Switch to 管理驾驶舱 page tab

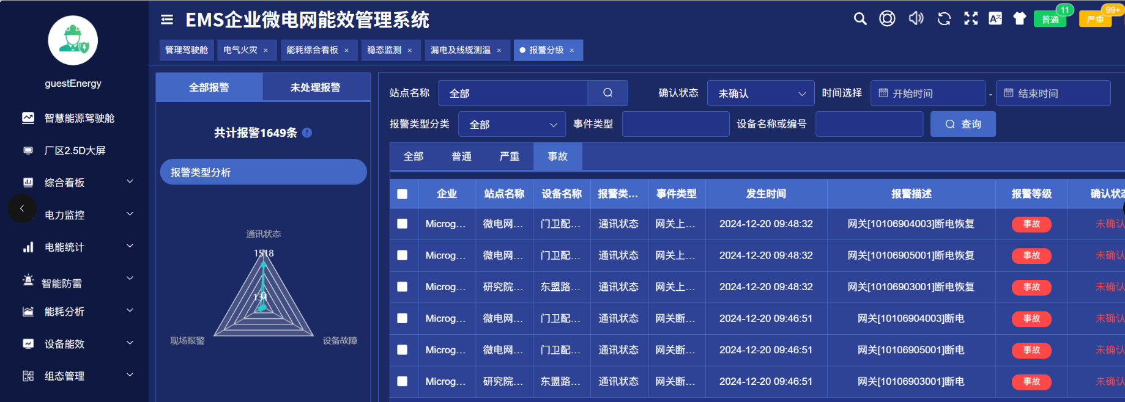click(187, 50)
